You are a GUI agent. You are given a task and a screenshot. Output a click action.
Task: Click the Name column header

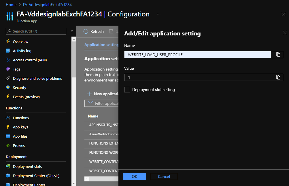point(93,116)
